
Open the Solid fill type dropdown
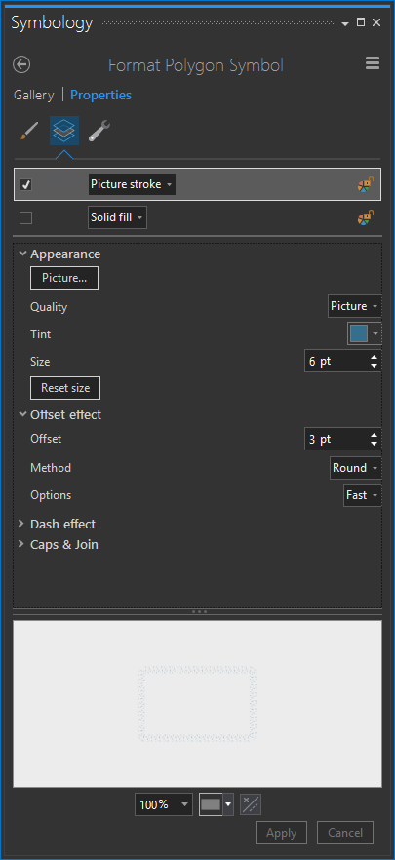click(117, 217)
